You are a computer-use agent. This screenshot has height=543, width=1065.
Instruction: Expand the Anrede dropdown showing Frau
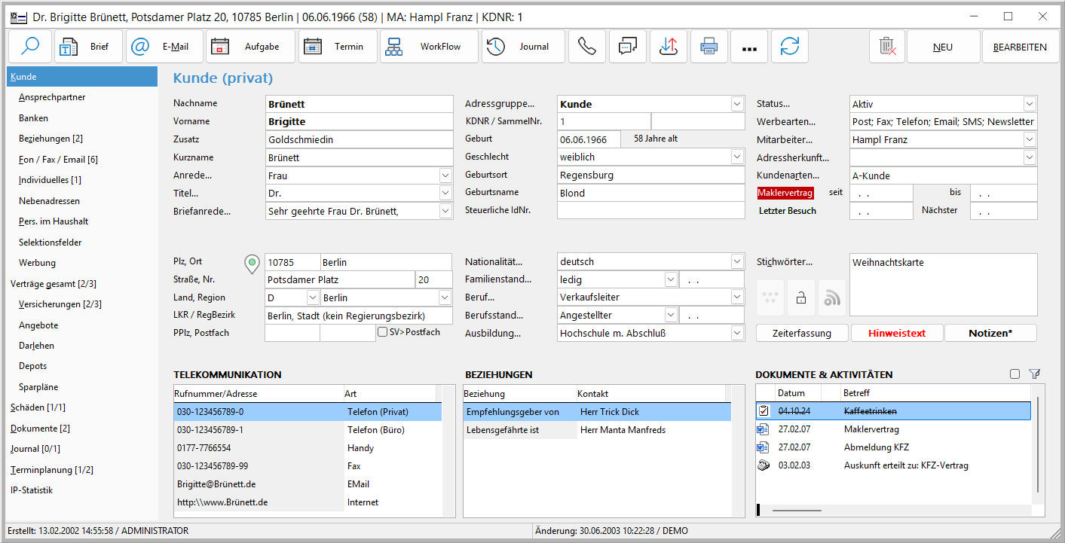pyautogui.click(x=445, y=175)
